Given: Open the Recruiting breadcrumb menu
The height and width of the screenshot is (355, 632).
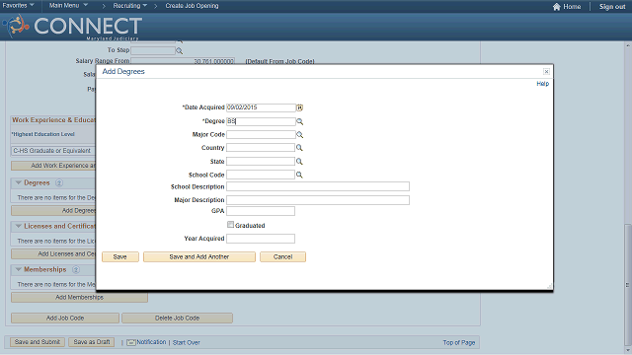Looking at the screenshot, I should coord(129,6).
